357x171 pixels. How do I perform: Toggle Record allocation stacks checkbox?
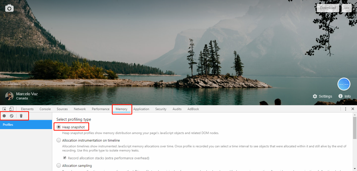pos(65,158)
